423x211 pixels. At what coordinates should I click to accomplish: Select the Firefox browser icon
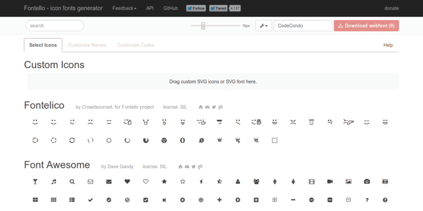[146, 140]
